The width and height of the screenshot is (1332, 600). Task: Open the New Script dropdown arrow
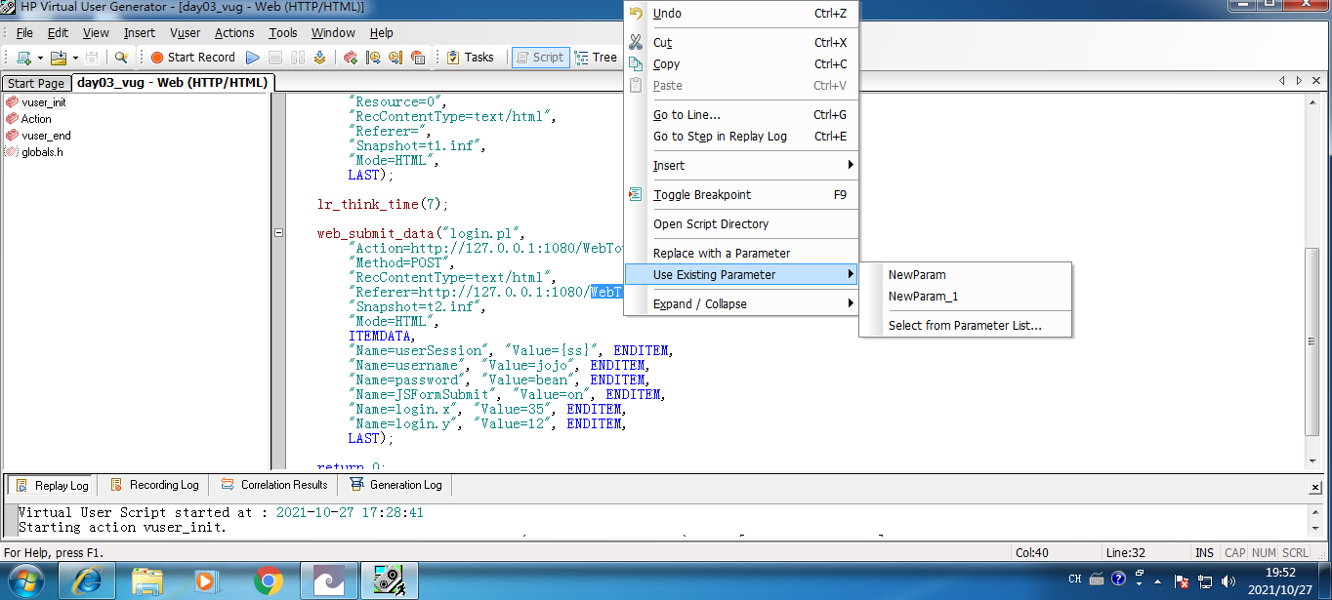[x=40, y=58]
